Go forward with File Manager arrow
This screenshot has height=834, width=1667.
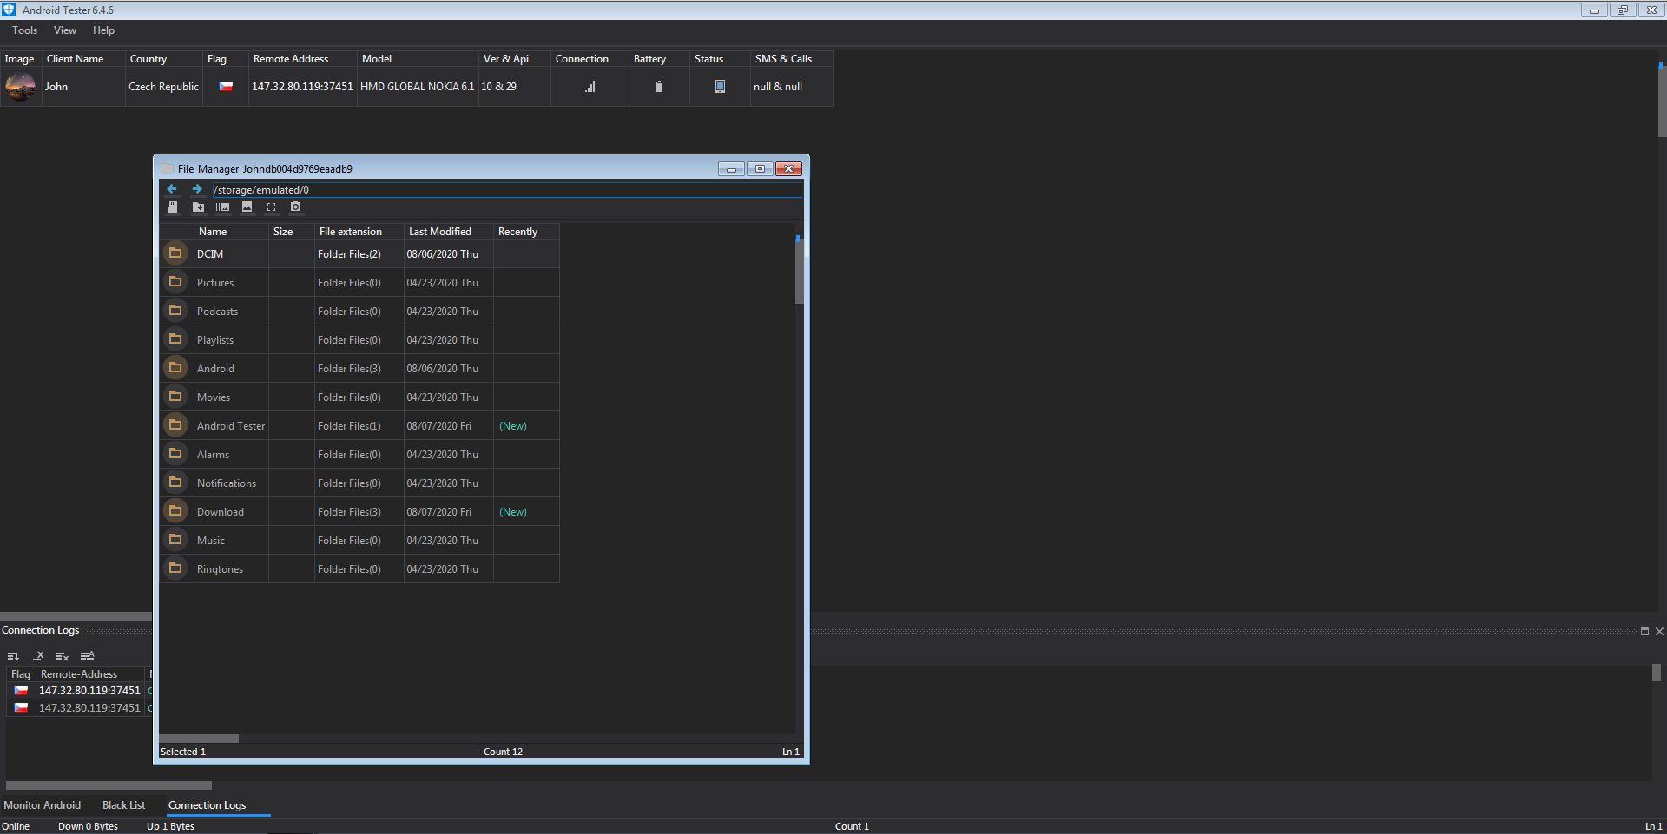point(197,189)
